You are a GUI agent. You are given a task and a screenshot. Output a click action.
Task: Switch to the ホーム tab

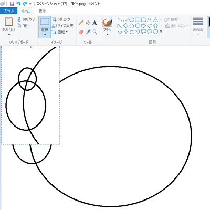(26, 11)
